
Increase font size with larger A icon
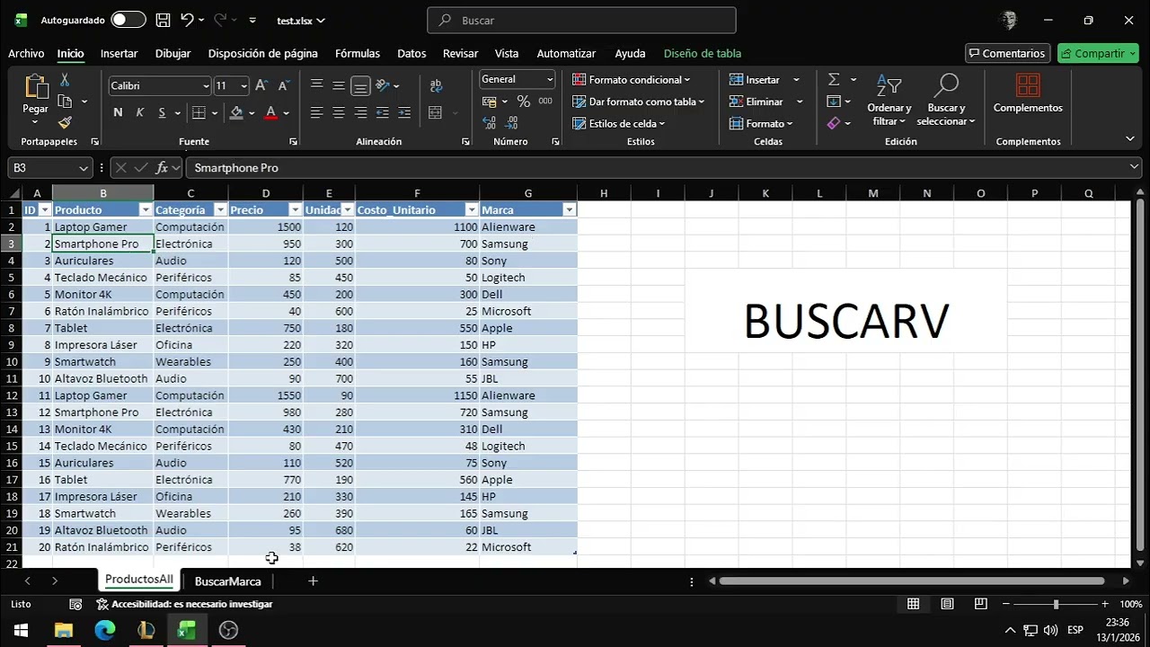(x=261, y=85)
